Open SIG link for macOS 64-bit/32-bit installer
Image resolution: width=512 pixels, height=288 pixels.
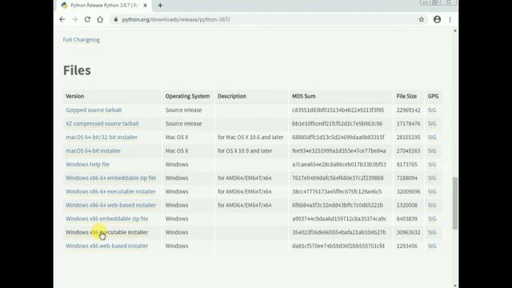click(432, 137)
